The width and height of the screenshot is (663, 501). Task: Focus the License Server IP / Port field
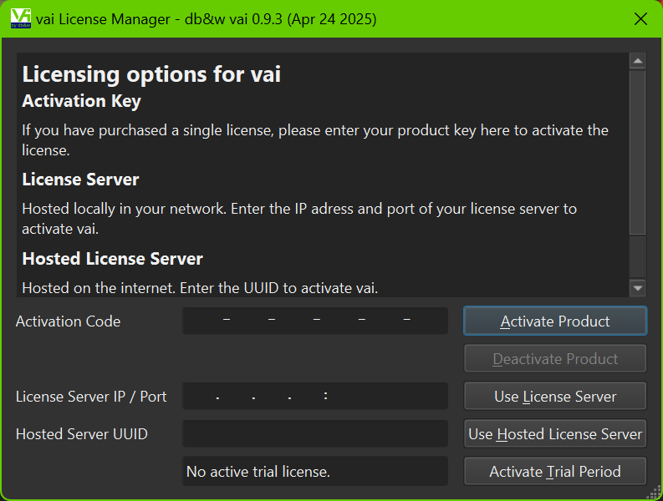pos(315,397)
